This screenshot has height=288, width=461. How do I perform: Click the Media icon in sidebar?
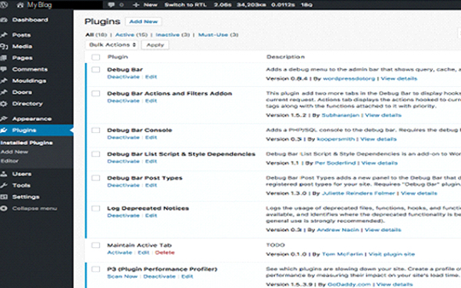coord(4,46)
